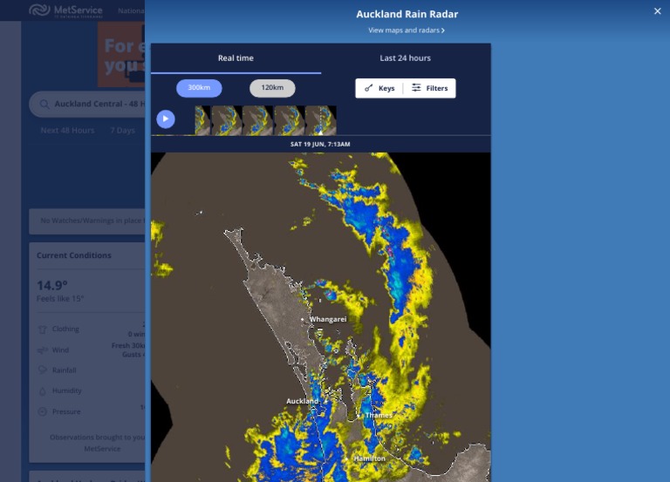
Task: Click the Current Conditions heading
Action: point(74,255)
